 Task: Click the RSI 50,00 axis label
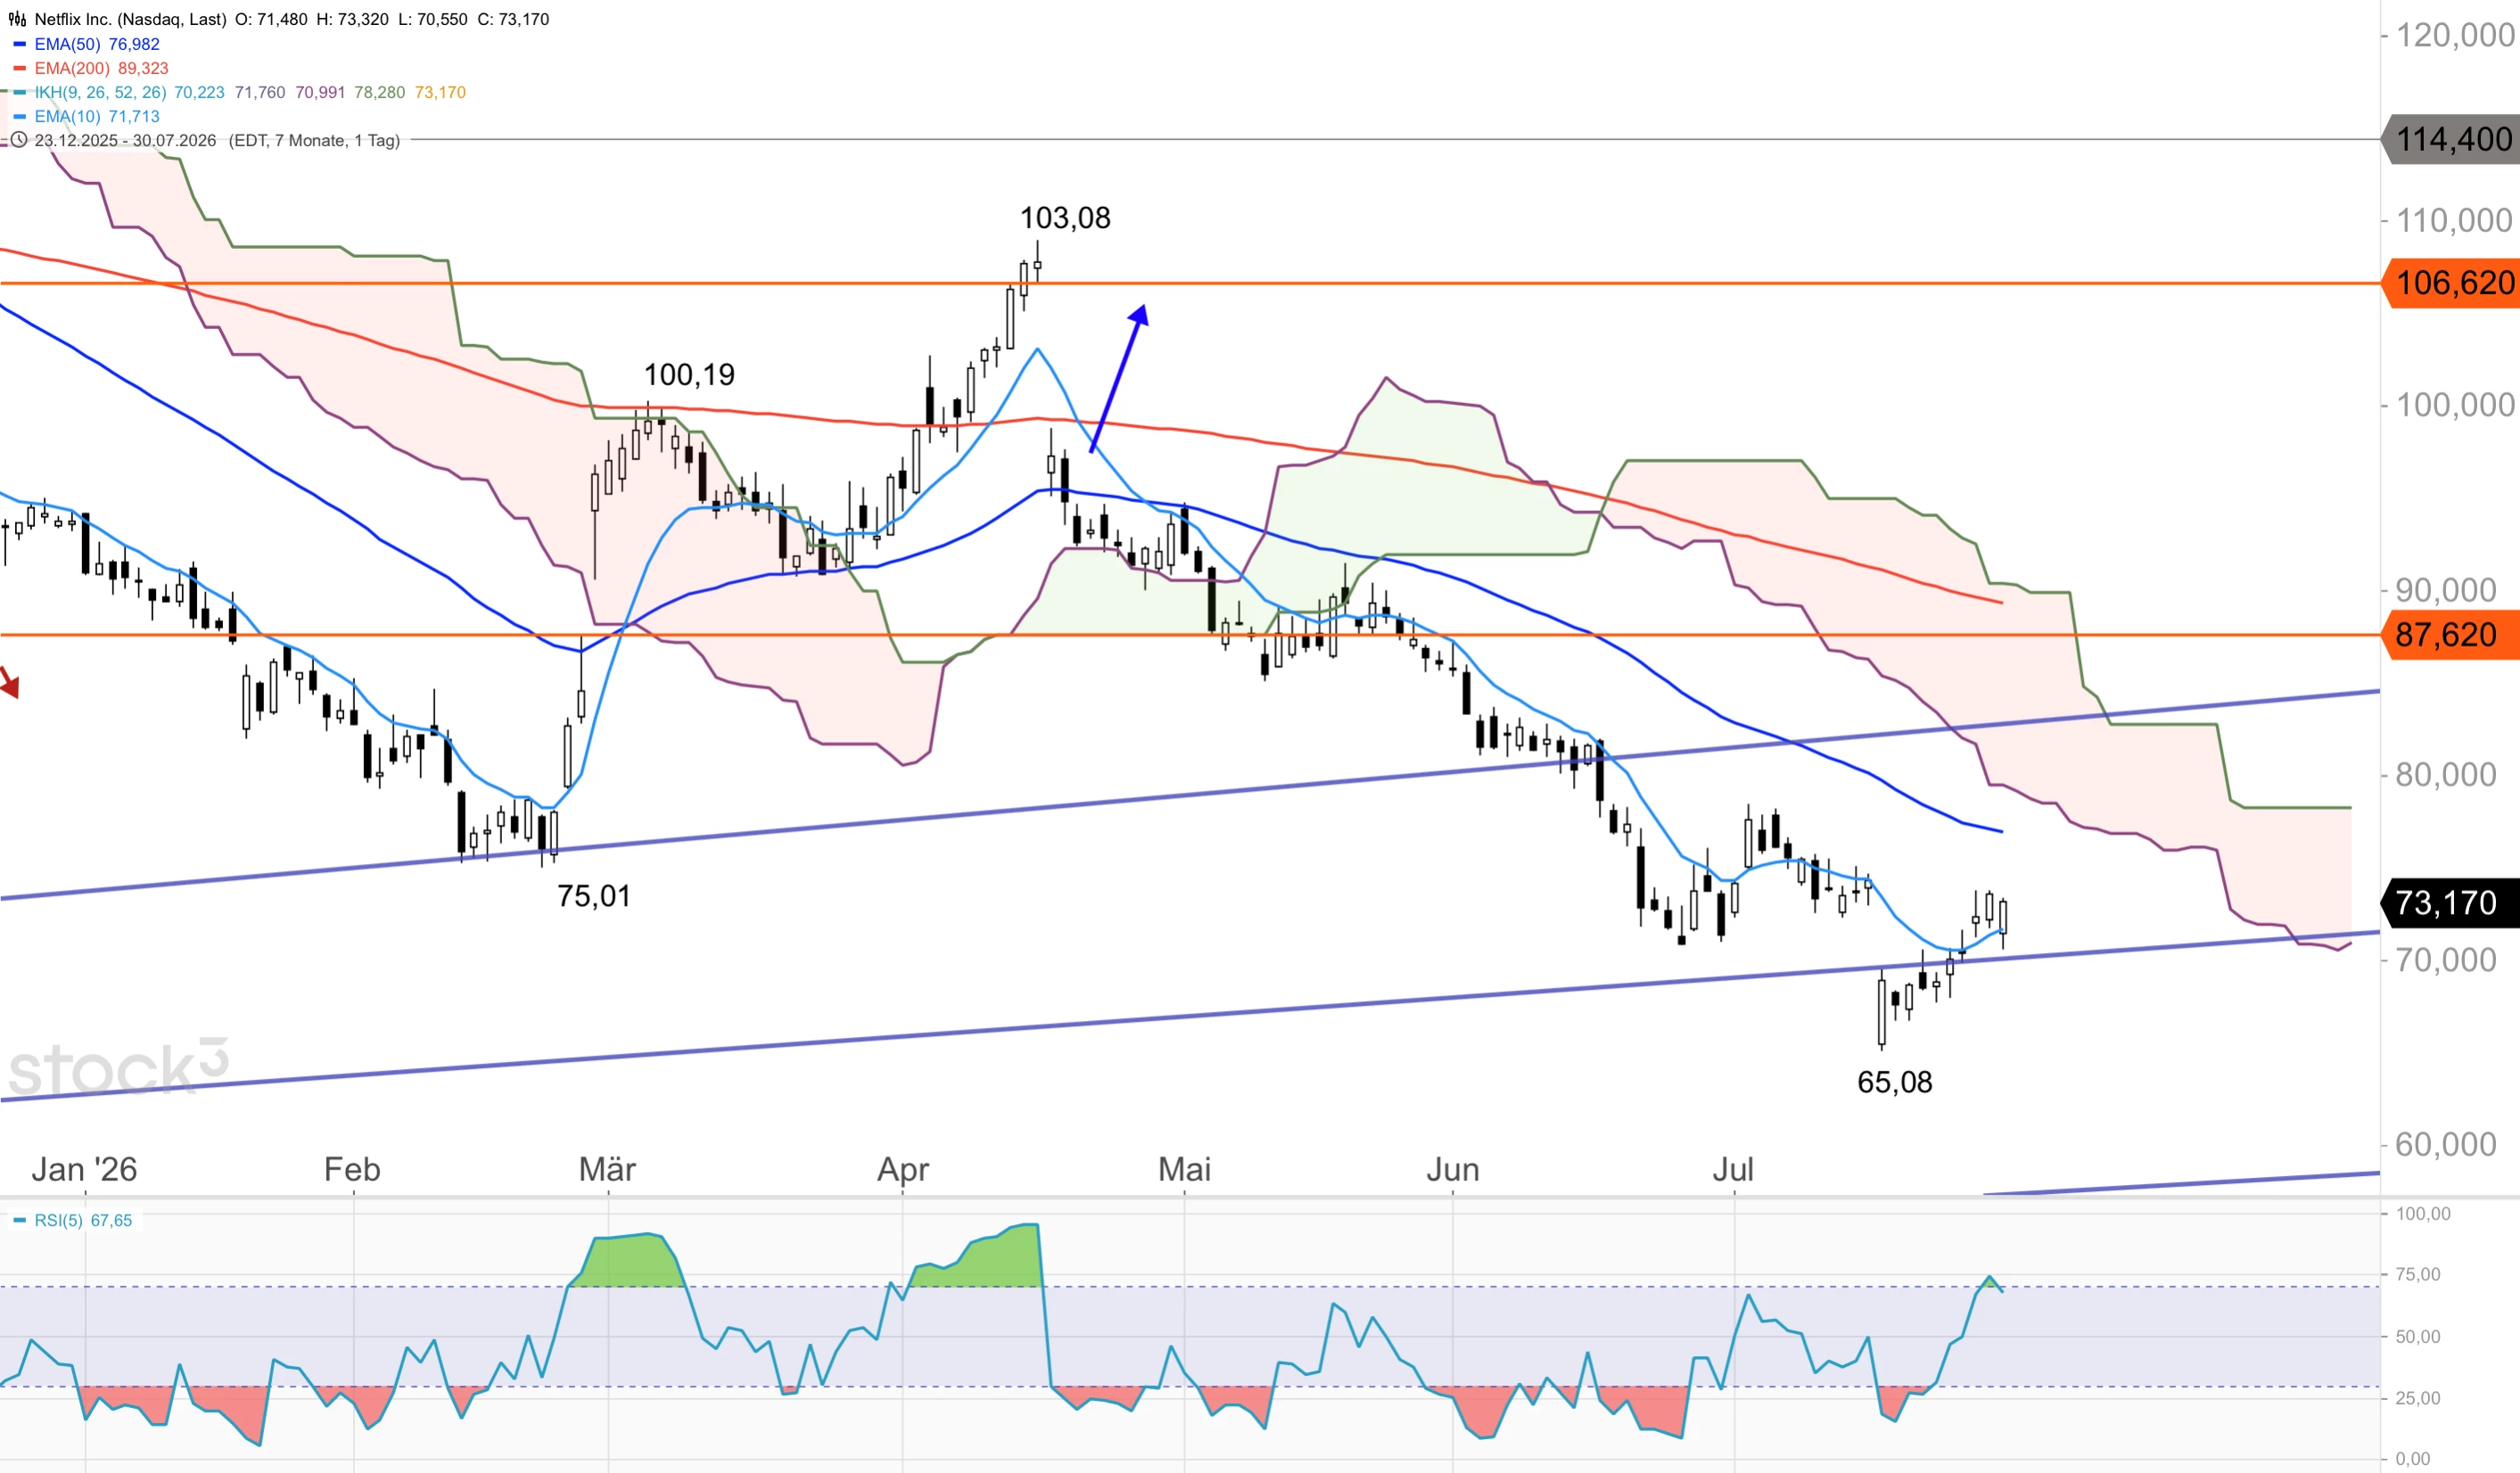2419,1337
